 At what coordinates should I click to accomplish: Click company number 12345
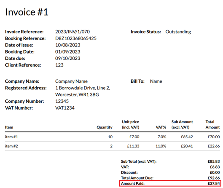coord(62,101)
